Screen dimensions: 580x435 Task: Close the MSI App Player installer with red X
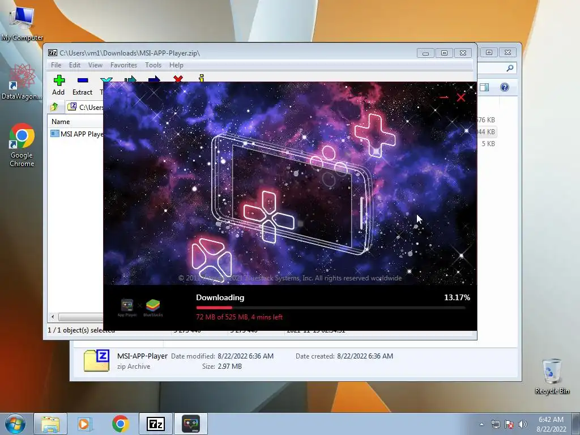pyautogui.click(x=461, y=97)
